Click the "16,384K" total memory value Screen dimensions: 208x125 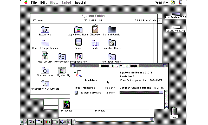tap(110, 88)
